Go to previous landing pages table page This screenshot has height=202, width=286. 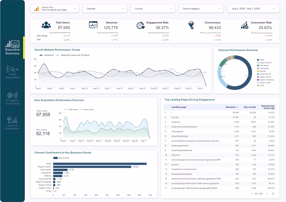267,194
